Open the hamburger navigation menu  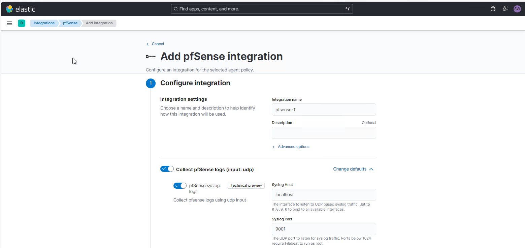click(x=9, y=23)
